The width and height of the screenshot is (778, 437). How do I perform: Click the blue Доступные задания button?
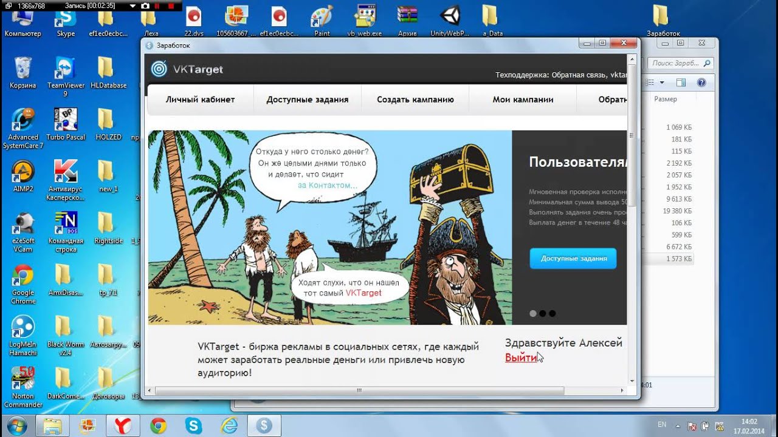573,259
